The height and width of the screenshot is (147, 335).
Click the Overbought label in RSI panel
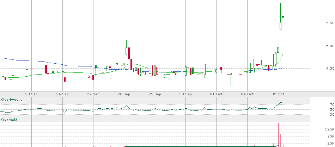[12, 100]
